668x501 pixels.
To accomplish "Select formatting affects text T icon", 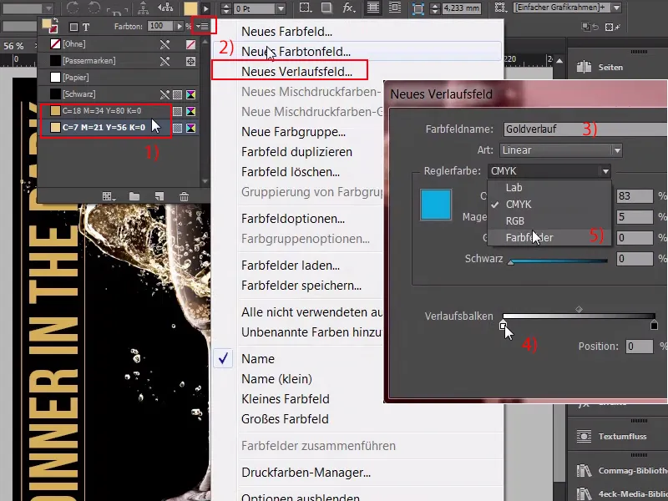I will coord(86,28).
